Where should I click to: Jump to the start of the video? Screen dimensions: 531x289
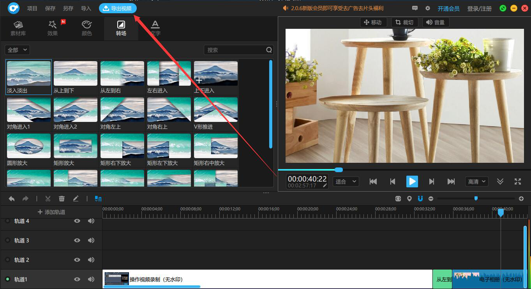(373, 182)
